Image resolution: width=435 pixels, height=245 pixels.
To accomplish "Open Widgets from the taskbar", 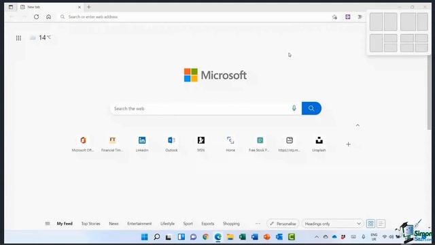I will (181, 237).
